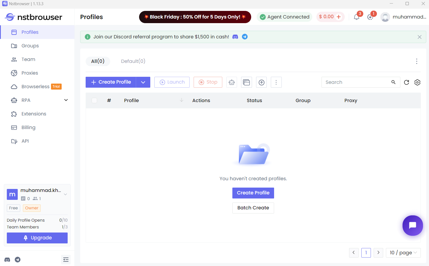
Task: Open the chat support bubble
Action: (x=413, y=225)
